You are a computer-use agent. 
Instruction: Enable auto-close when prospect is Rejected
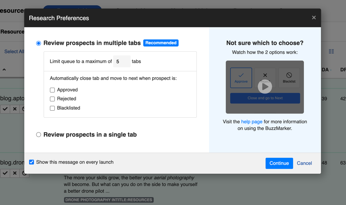52,99
